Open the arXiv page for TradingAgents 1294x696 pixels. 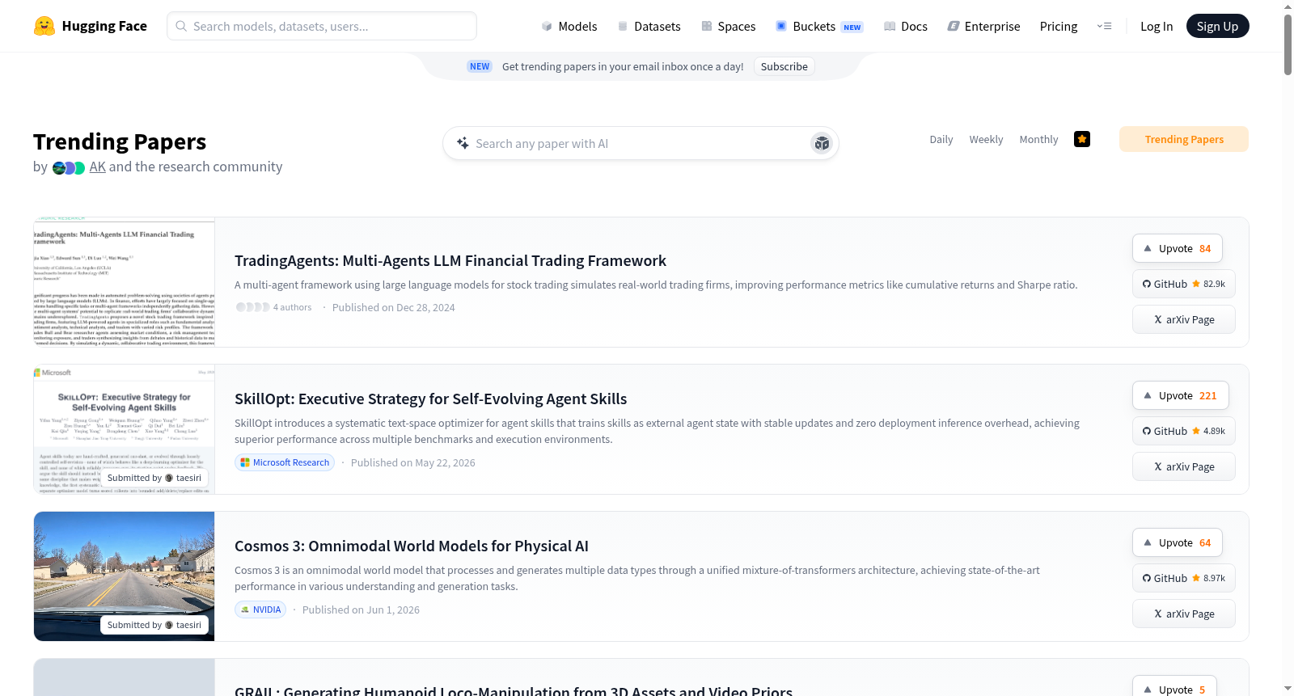tap(1184, 319)
